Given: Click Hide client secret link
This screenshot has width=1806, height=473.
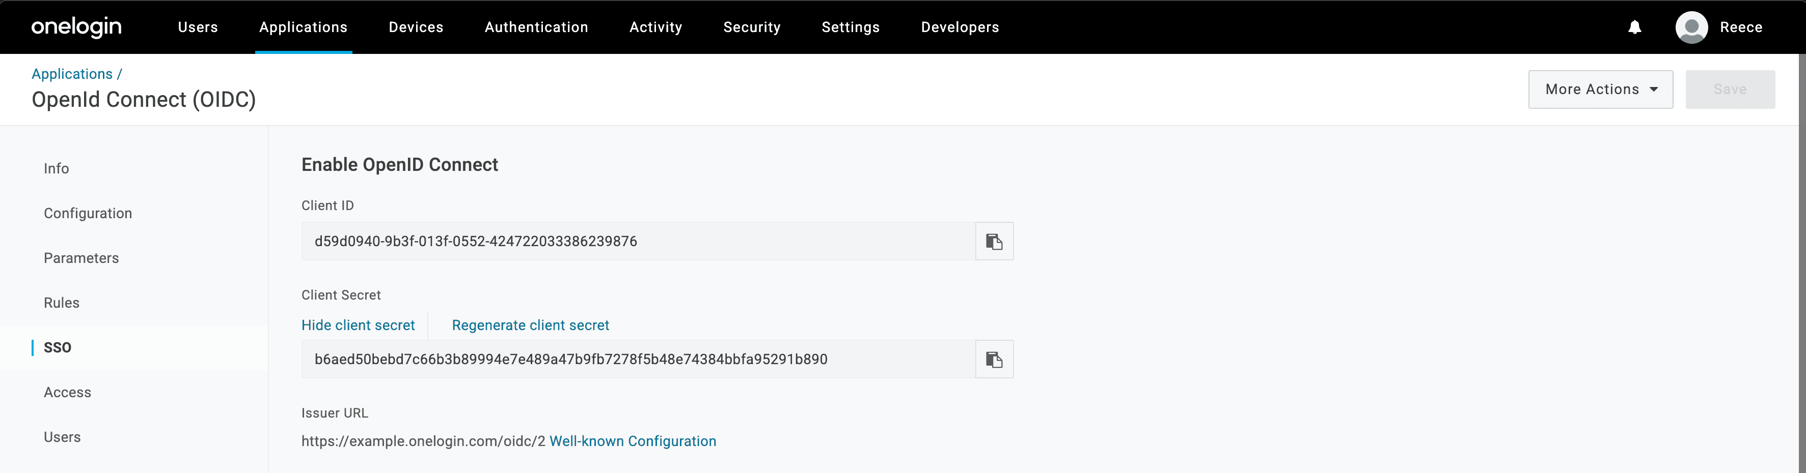Looking at the screenshot, I should (x=358, y=326).
